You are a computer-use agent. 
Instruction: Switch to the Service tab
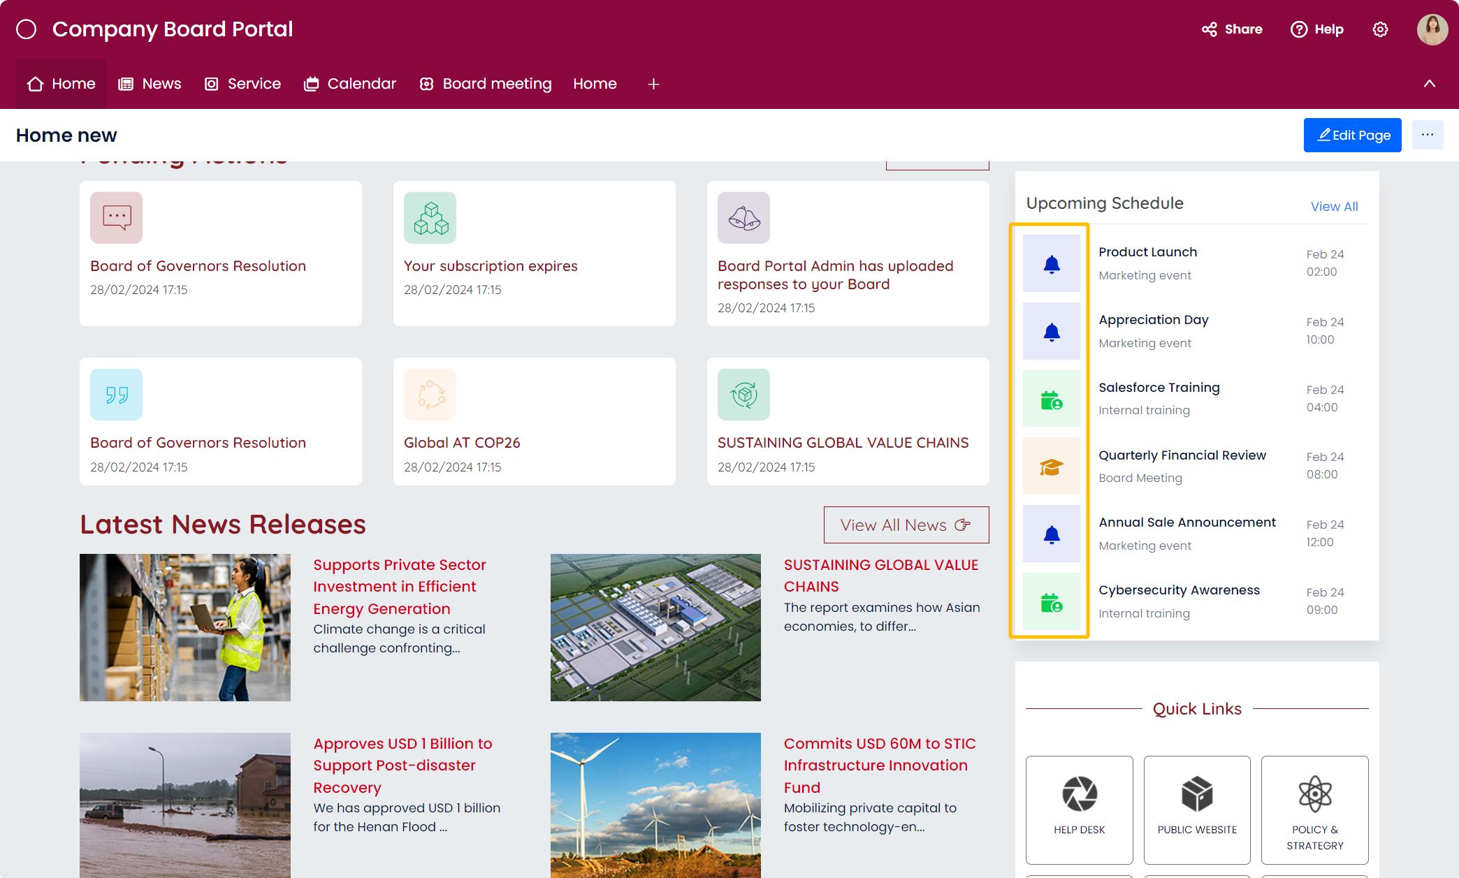242,84
